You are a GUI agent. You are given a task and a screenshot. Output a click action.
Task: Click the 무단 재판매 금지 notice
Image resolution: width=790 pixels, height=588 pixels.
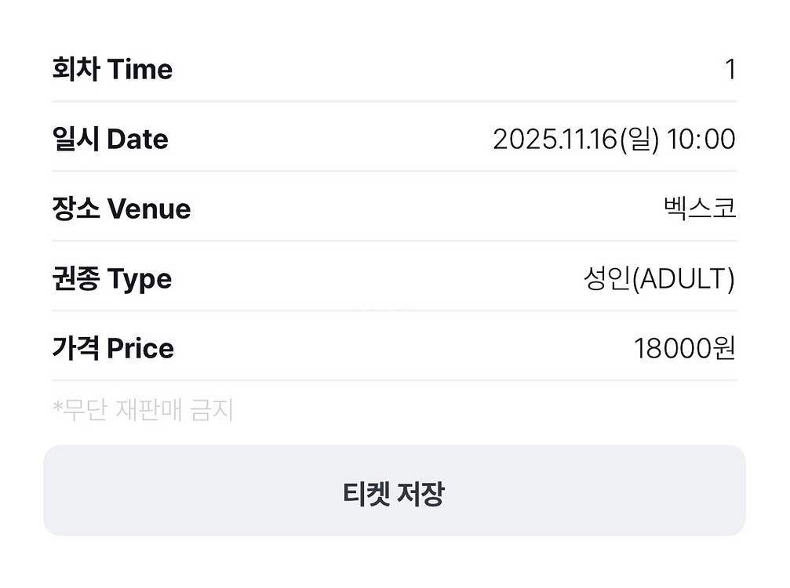[143, 409]
